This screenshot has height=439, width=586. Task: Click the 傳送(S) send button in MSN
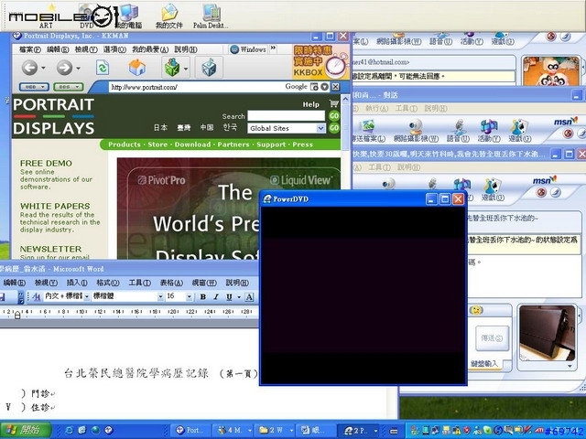[492, 338]
